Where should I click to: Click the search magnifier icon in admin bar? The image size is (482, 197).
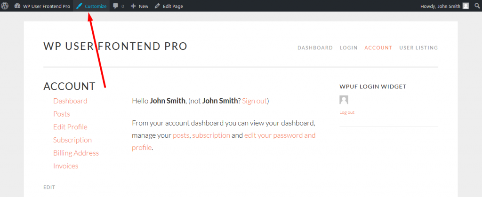click(x=476, y=6)
